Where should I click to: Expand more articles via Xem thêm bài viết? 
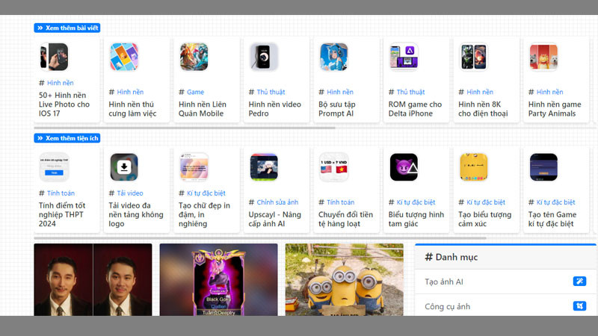point(67,28)
